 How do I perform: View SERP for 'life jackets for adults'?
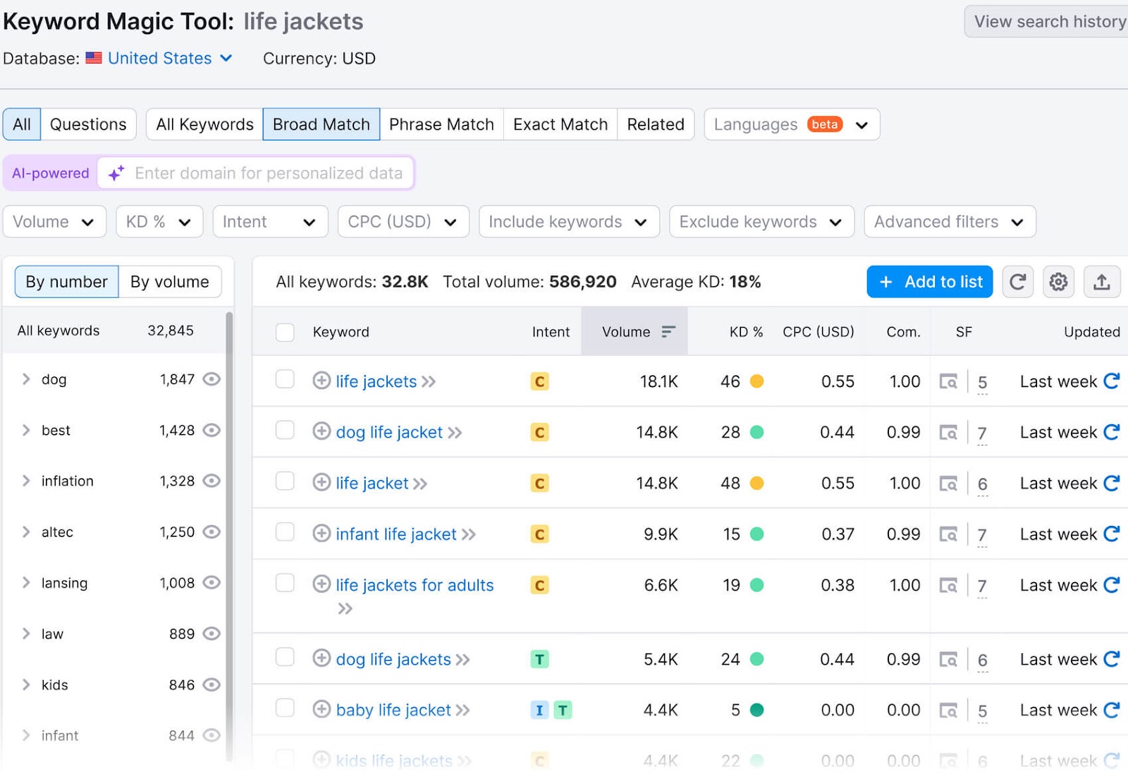pos(948,585)
